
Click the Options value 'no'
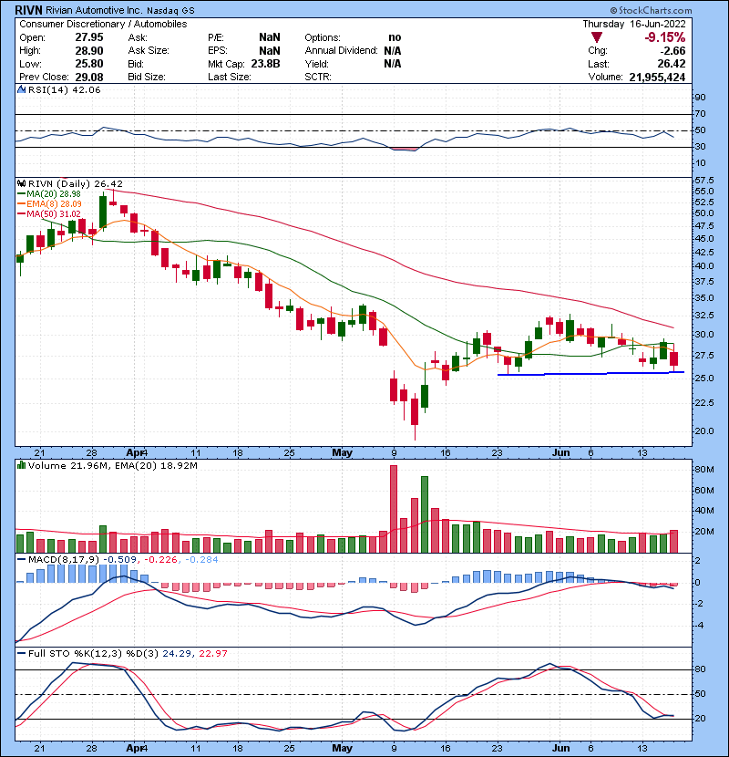pos(395,37)
